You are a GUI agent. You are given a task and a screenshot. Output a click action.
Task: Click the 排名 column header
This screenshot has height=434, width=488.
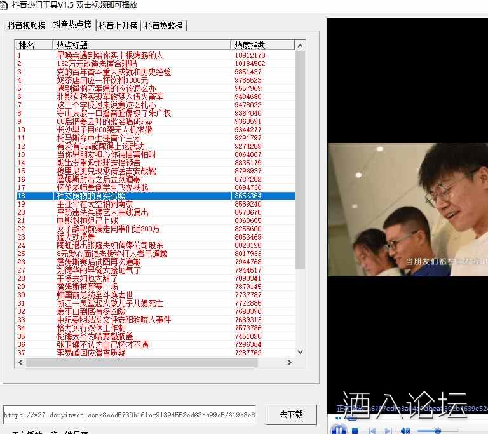[34, 45]
